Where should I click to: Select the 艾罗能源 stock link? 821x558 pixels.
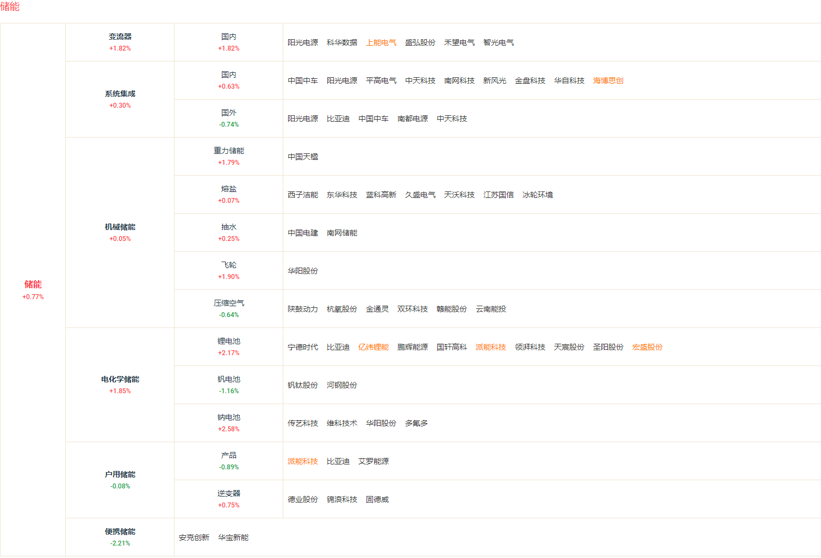pos(373,461)
